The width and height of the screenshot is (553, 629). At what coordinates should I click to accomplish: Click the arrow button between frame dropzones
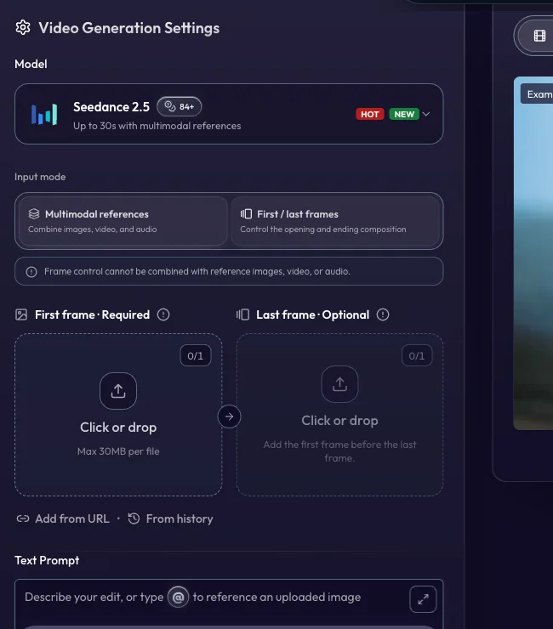tap(229, 416)
